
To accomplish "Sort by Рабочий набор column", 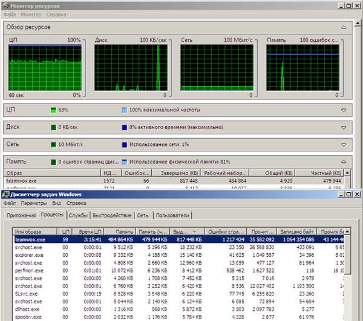I will [225, 173].
